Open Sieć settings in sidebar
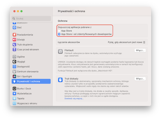The height and width of the screenshot is (119, 161). click(x=31, y=28)
